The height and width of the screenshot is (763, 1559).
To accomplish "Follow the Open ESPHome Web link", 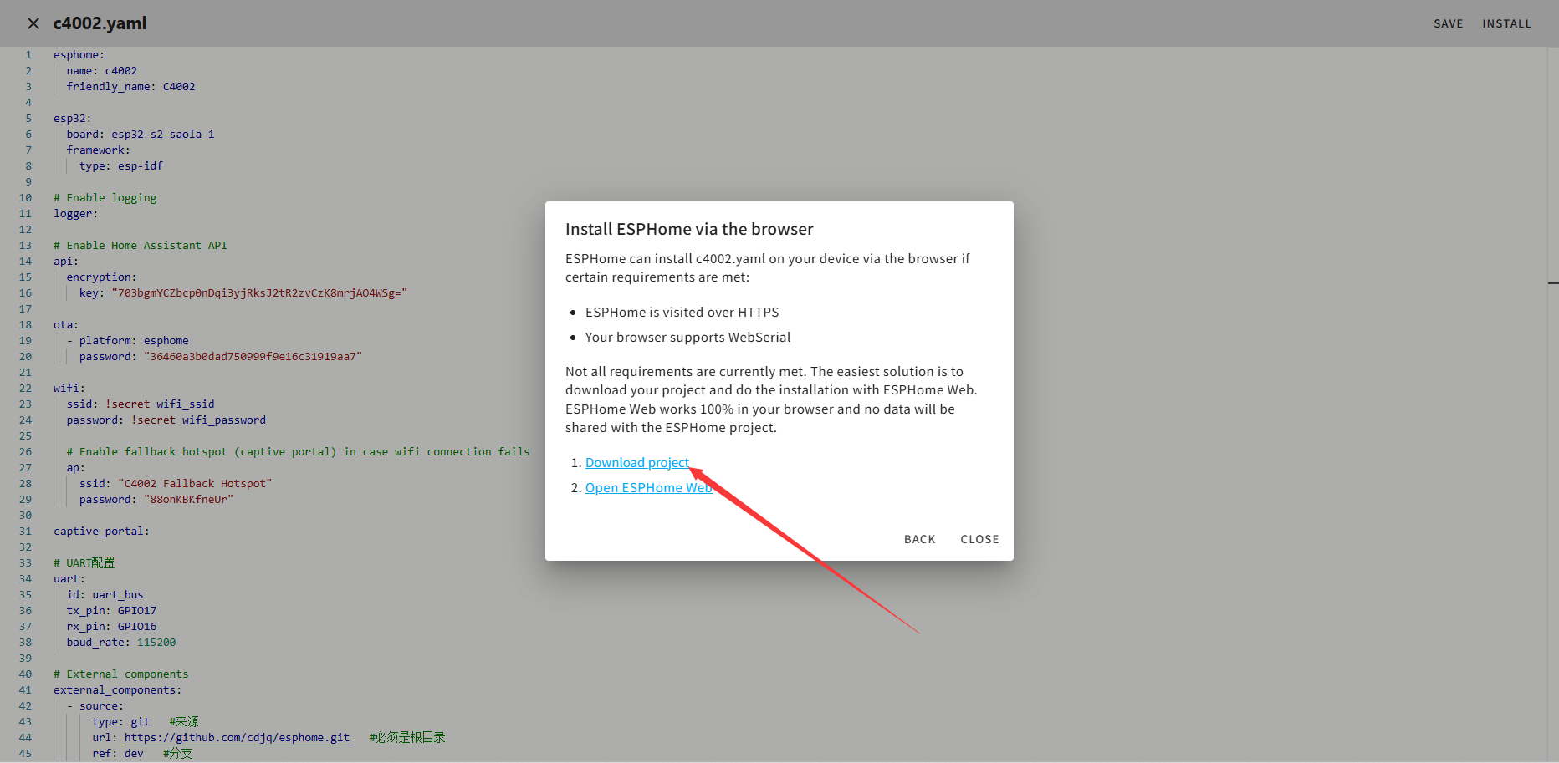I will (647, 488).
